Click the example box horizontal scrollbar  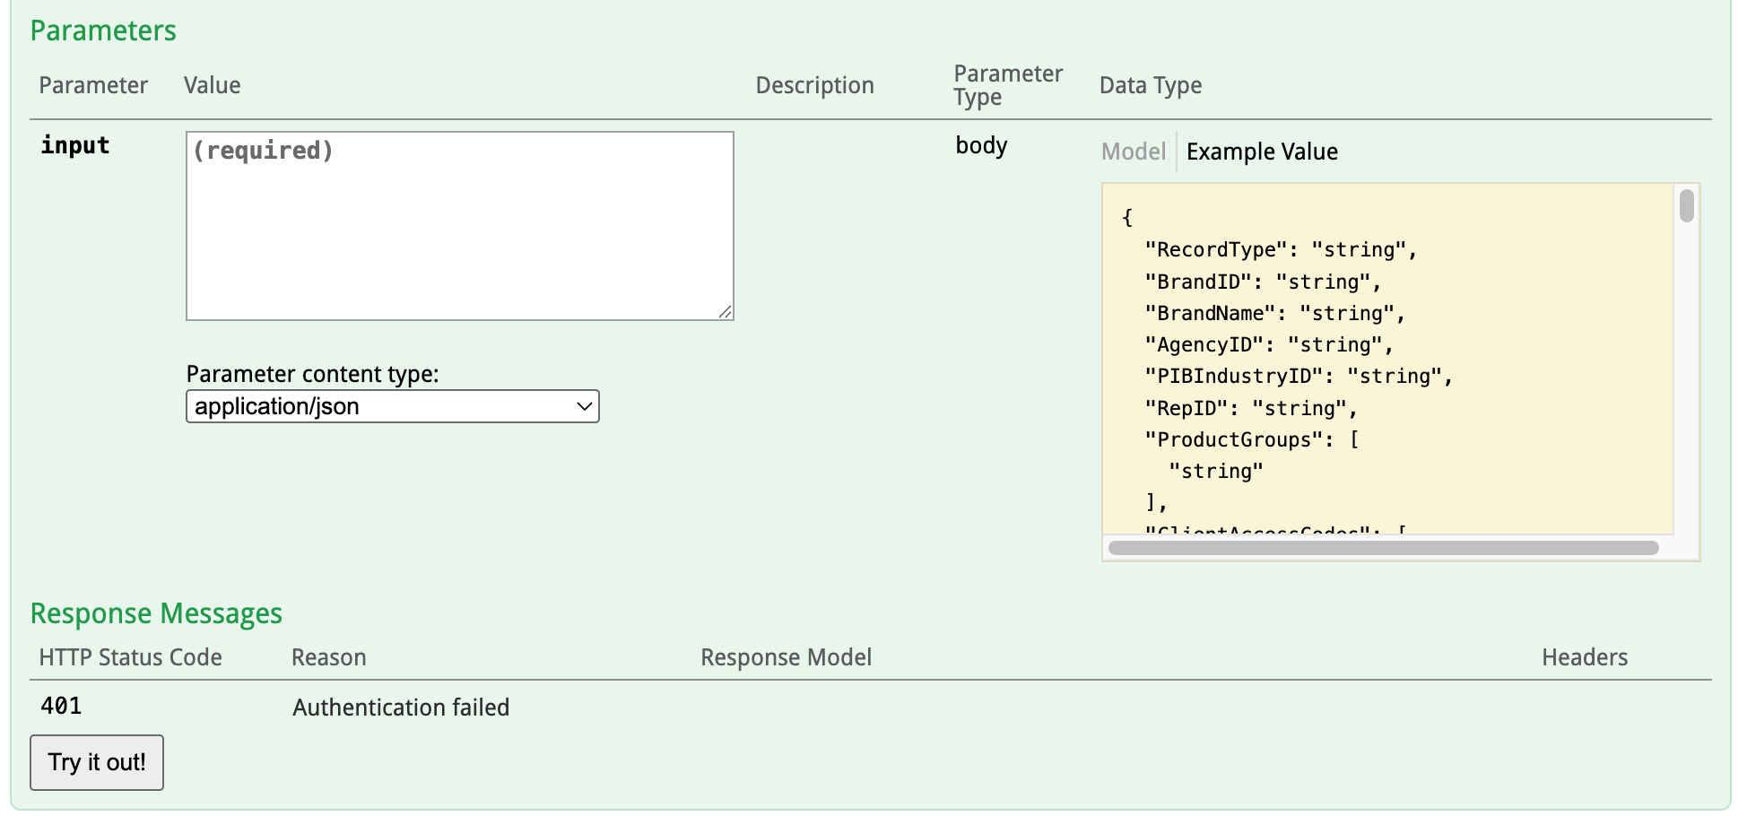click(x=1383, y=548)
